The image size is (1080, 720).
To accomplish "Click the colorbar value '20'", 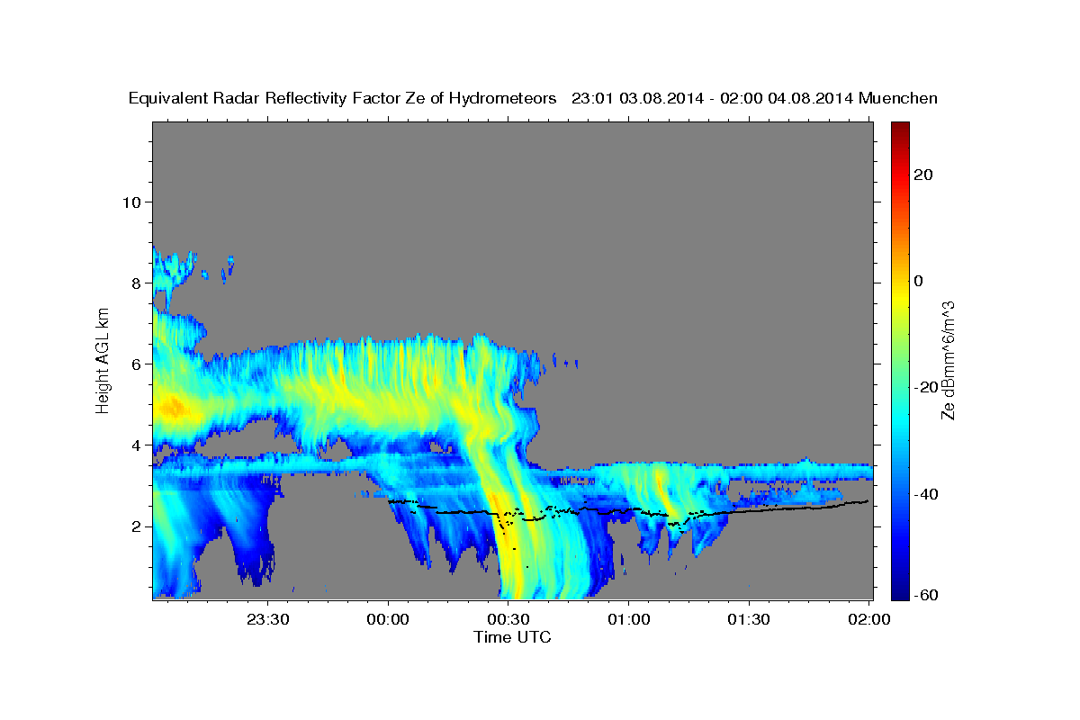I will 922,175.
